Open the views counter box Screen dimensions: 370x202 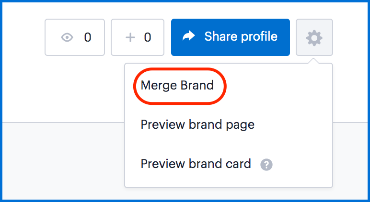(75, 37)
